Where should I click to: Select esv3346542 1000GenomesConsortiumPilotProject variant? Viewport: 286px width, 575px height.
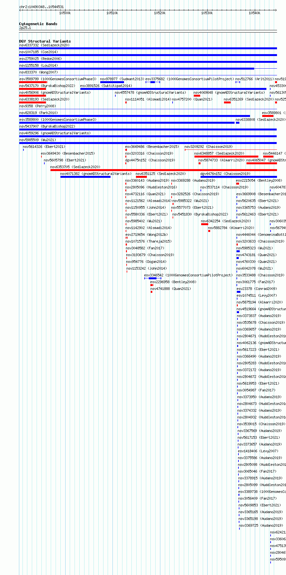point(188,275)
